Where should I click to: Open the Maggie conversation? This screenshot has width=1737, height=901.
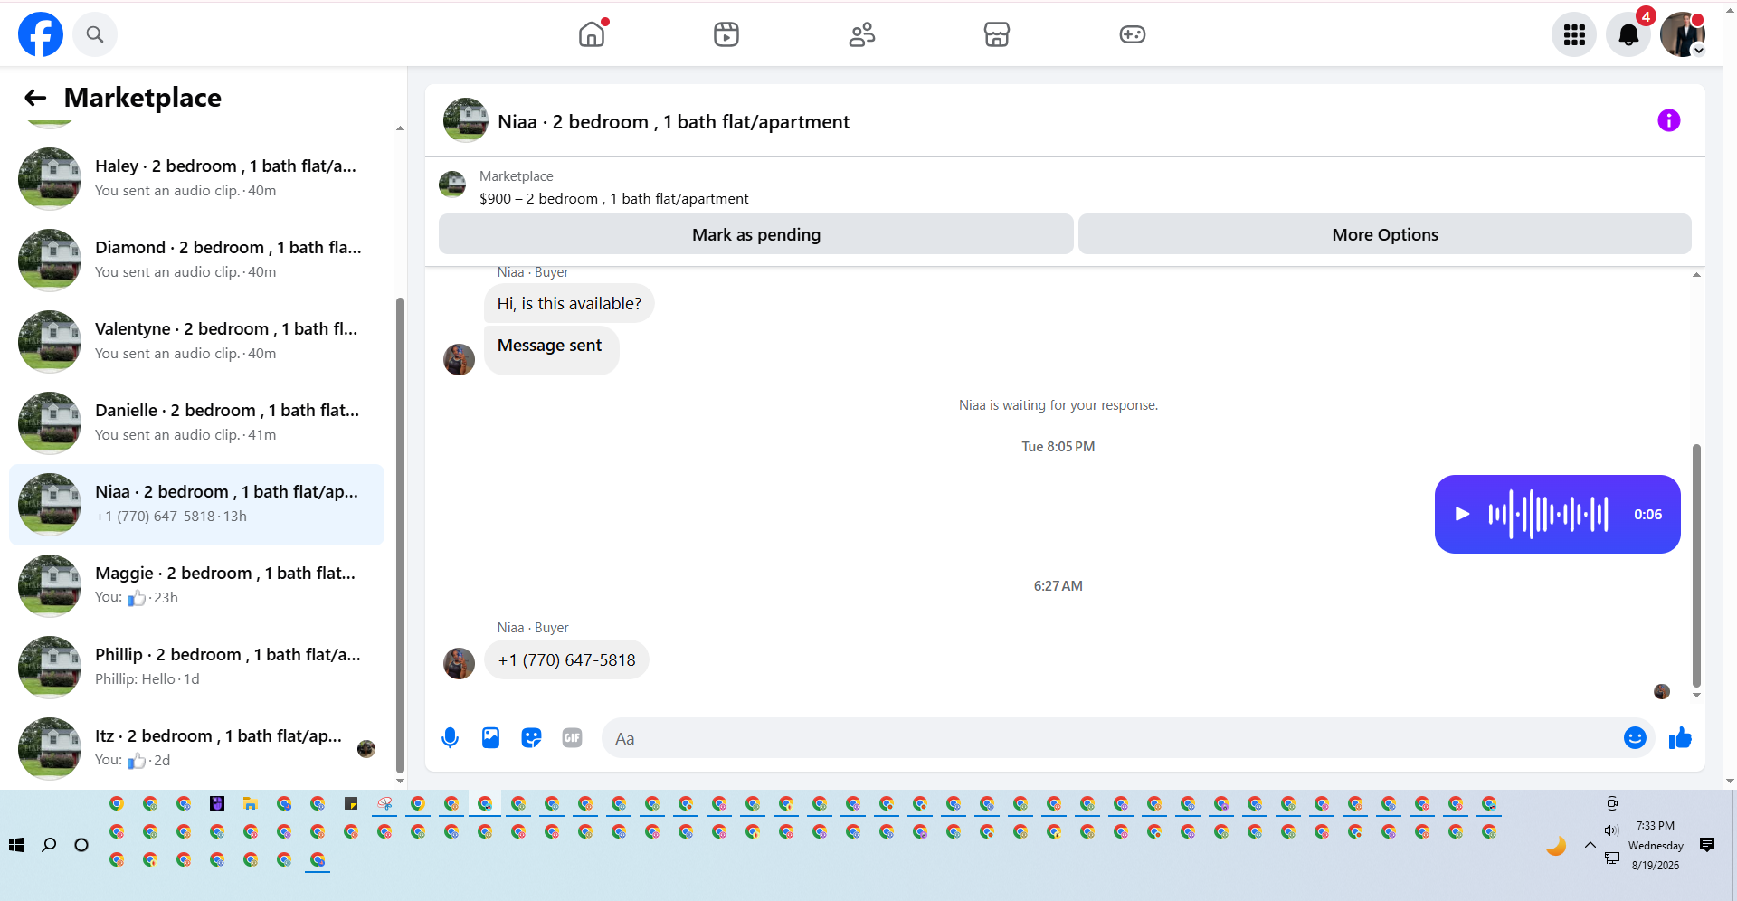(x=196, y=585)
